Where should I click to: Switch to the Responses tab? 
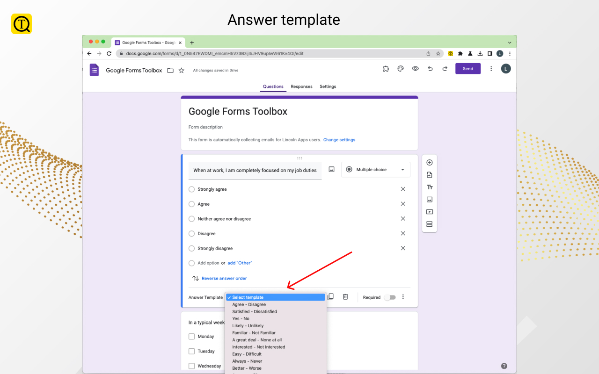point(301,86)
